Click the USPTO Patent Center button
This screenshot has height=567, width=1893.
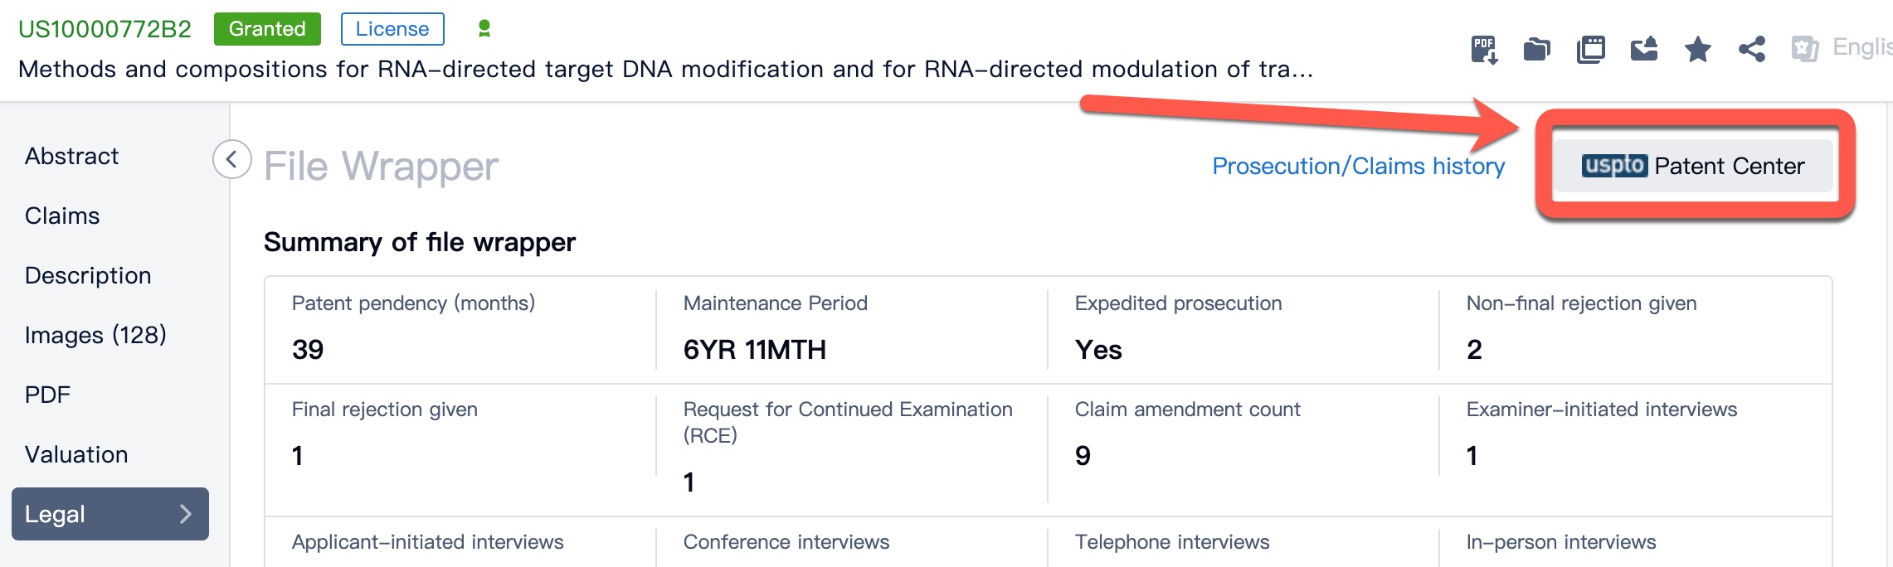1693,167
